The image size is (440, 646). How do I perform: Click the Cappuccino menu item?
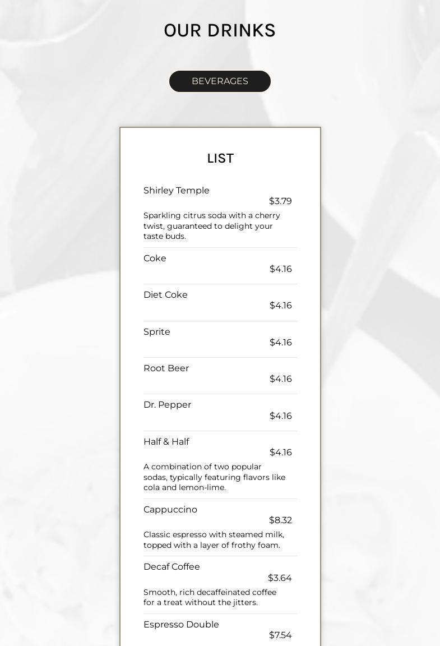[x=170, y=509]
